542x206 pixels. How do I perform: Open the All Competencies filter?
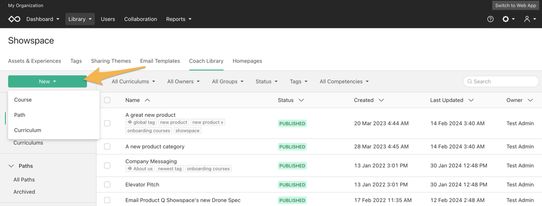pyautogui.click(x=344, y=81)
